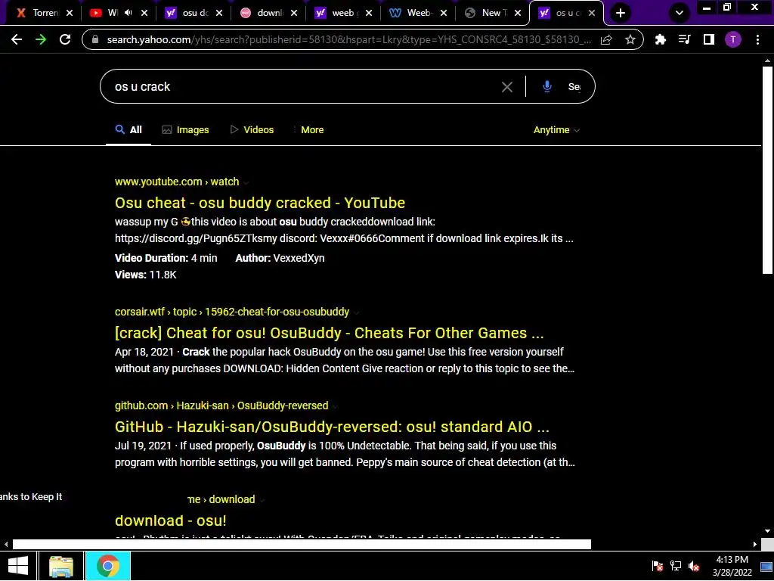Open the GitHub OsuBuddy-reversed result

[x=332, y=427]
